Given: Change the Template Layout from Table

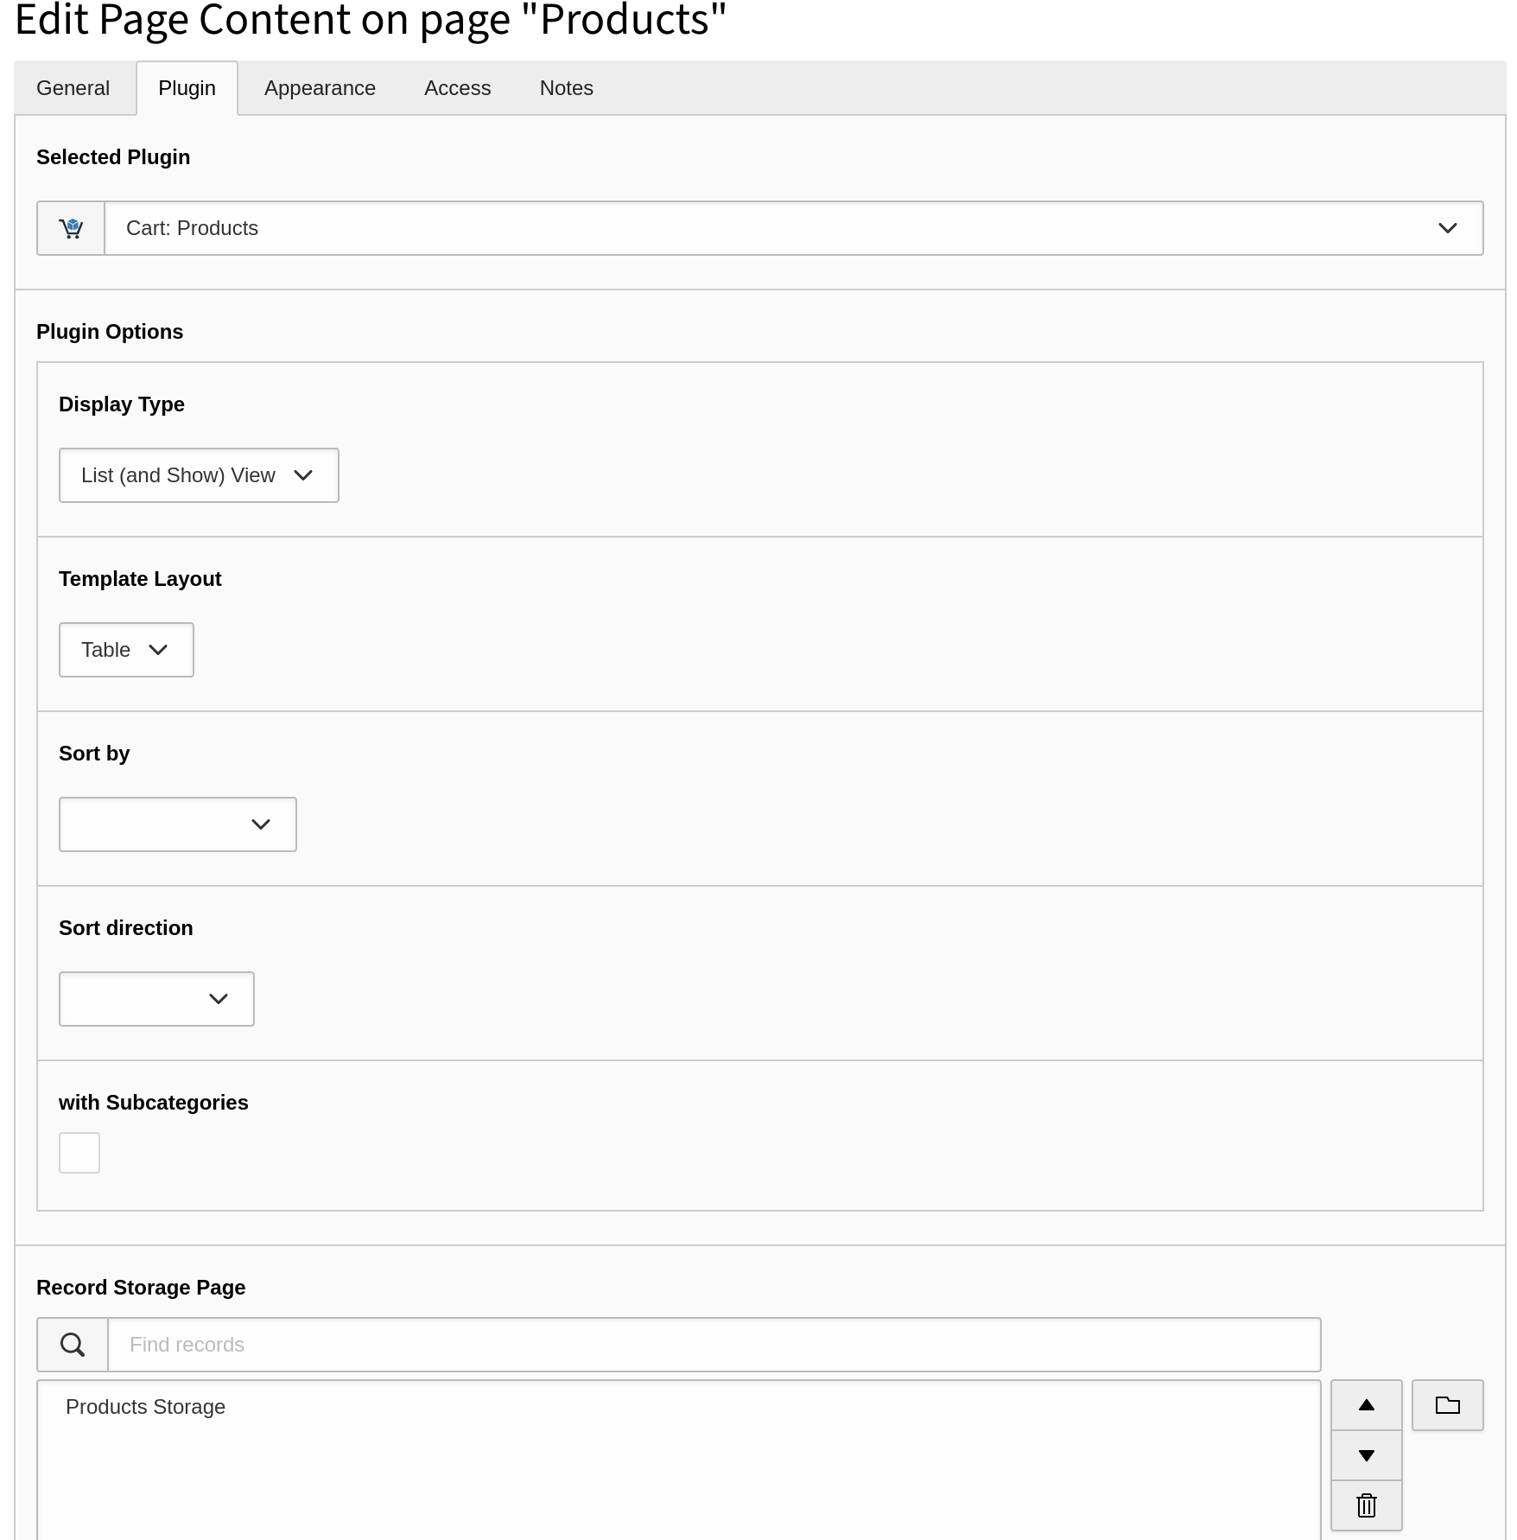Looking at the screenshot, I should point(125,649).
